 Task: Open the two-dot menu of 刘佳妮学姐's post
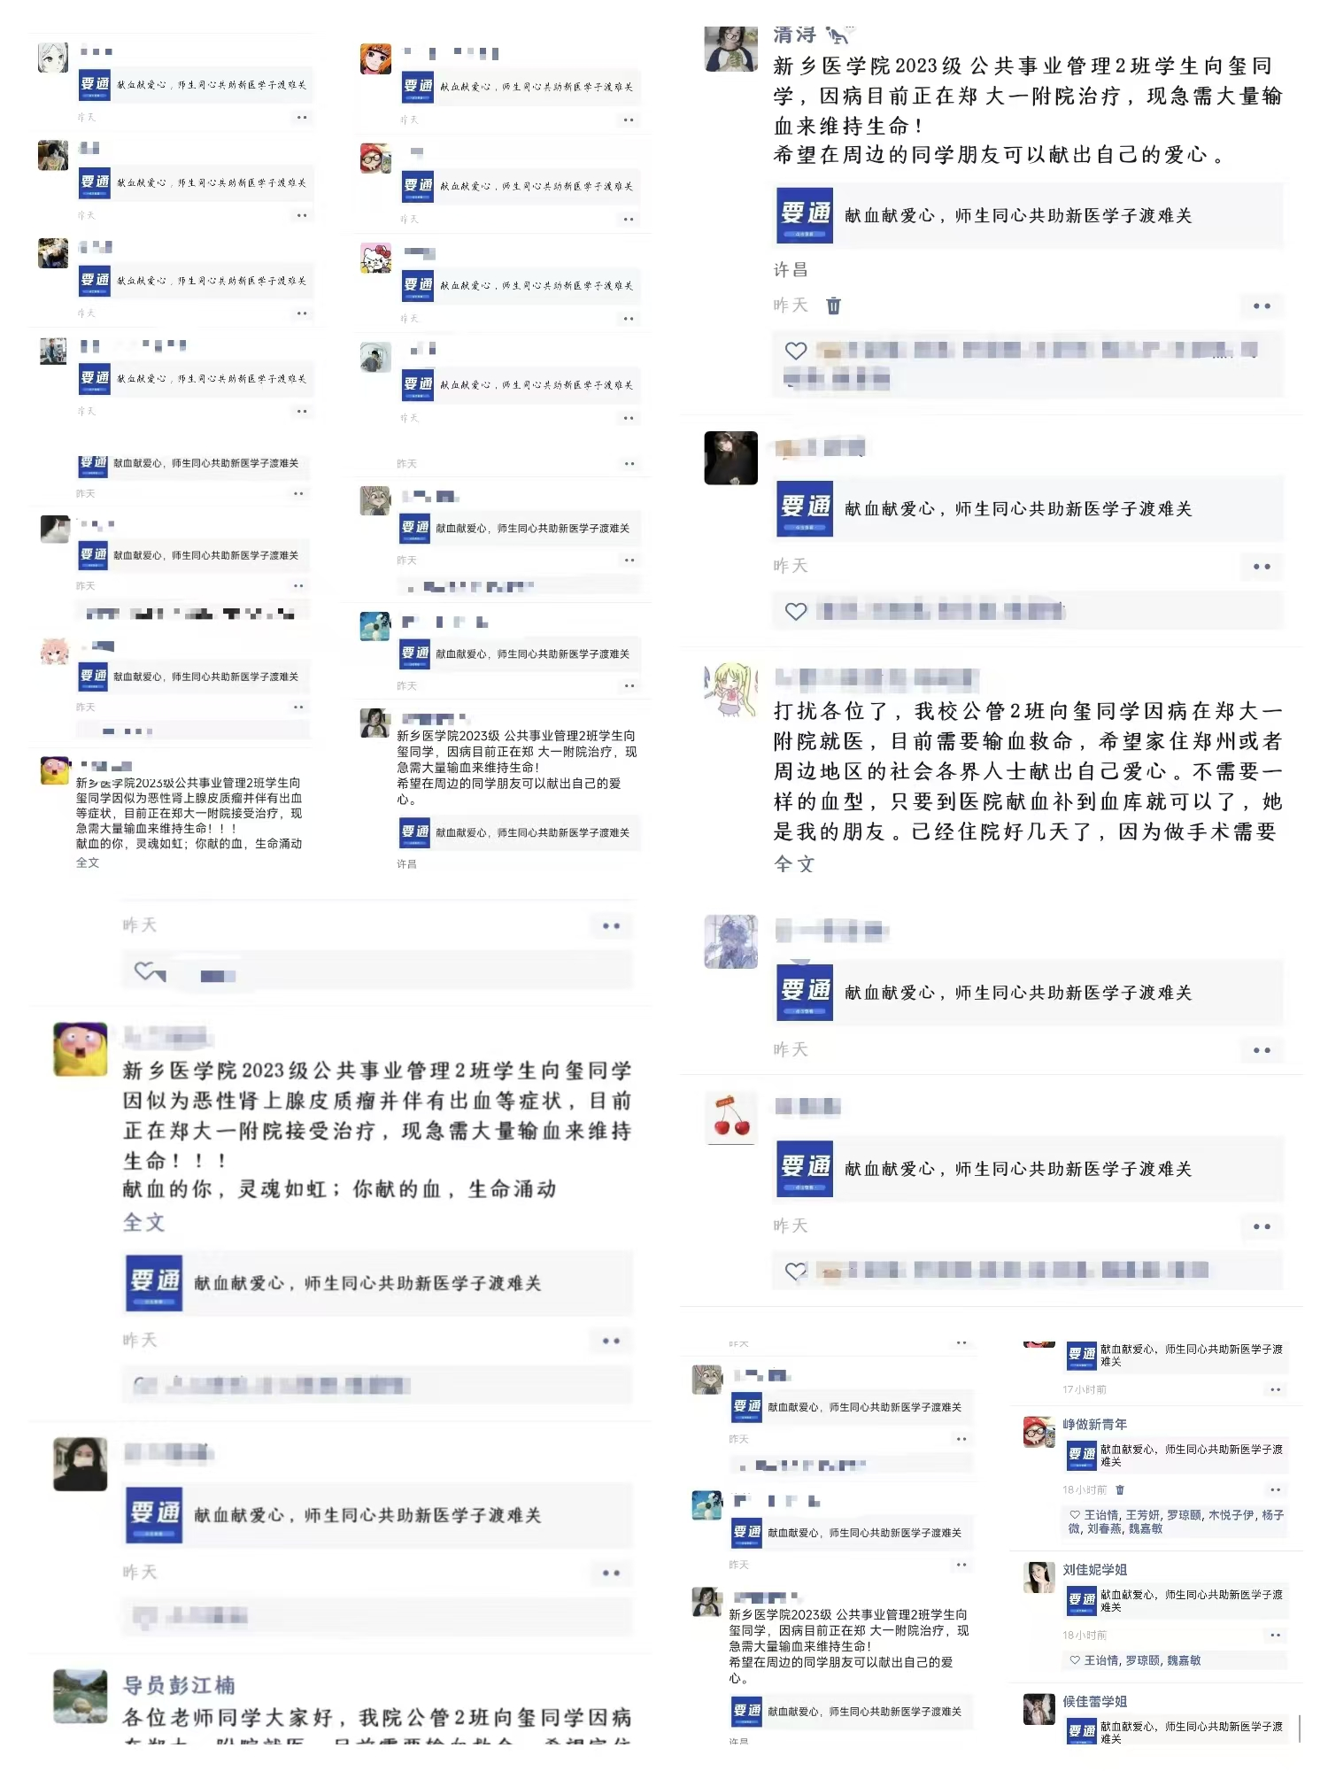click(1275, 1635)
